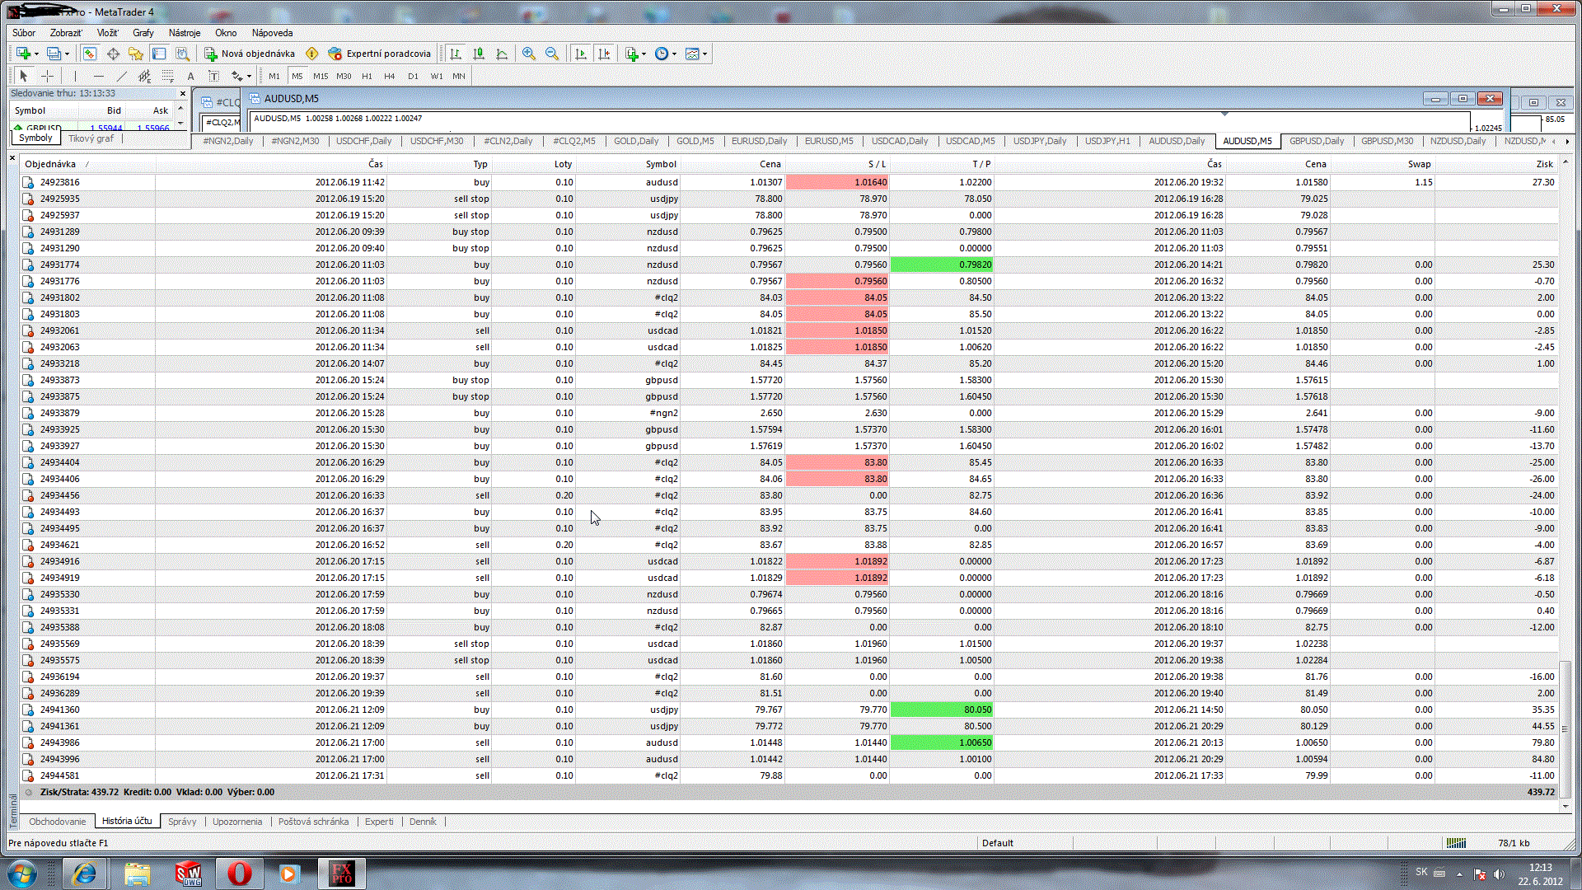Viewport: 1582px width, 890px height.
Task: Expand the new chart dropdown arrow
Action: (x=36, y=54)
